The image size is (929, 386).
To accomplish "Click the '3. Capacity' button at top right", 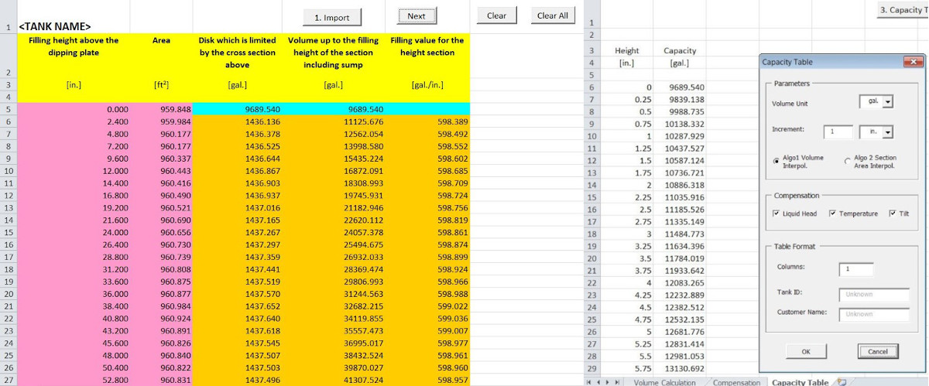I will [903, 10].
